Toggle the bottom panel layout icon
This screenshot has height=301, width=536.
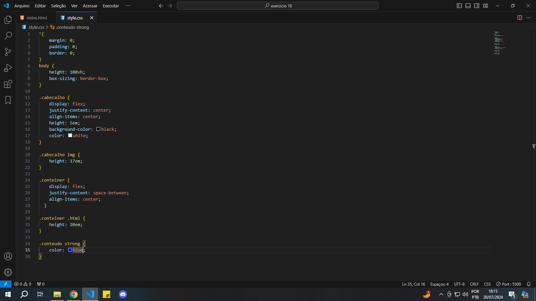(468, 6)
